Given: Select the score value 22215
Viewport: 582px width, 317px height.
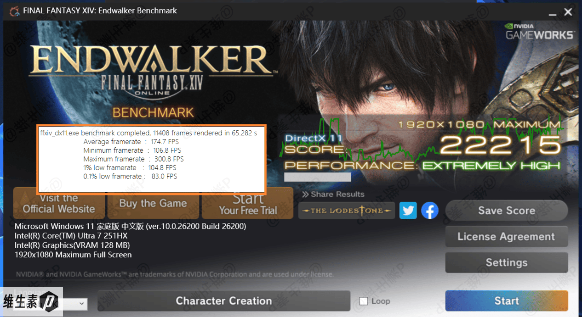Looking at the screenshot, I should pos(500,145).
